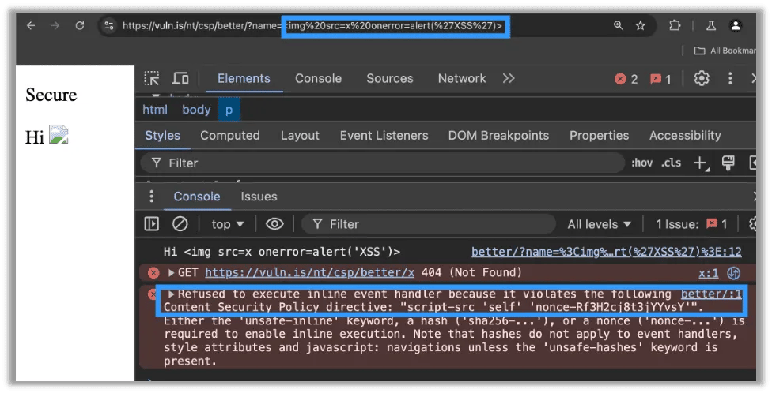Open the Accessibility tab
772x393 pixels.
tap(685, 136)
